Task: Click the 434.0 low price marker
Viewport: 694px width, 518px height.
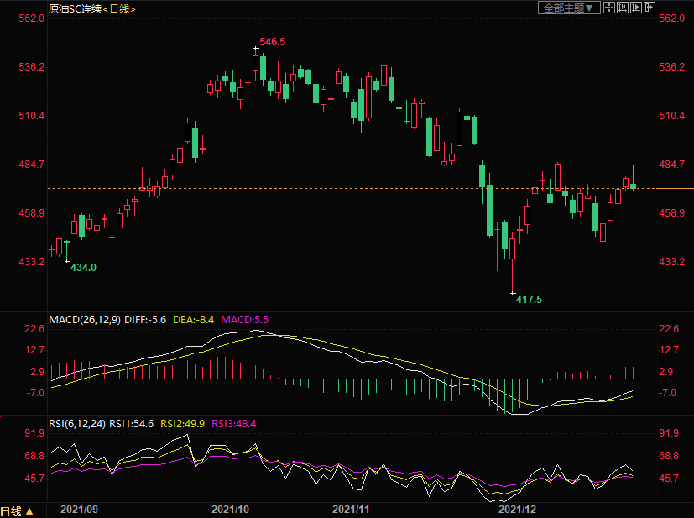Action: 82,267
